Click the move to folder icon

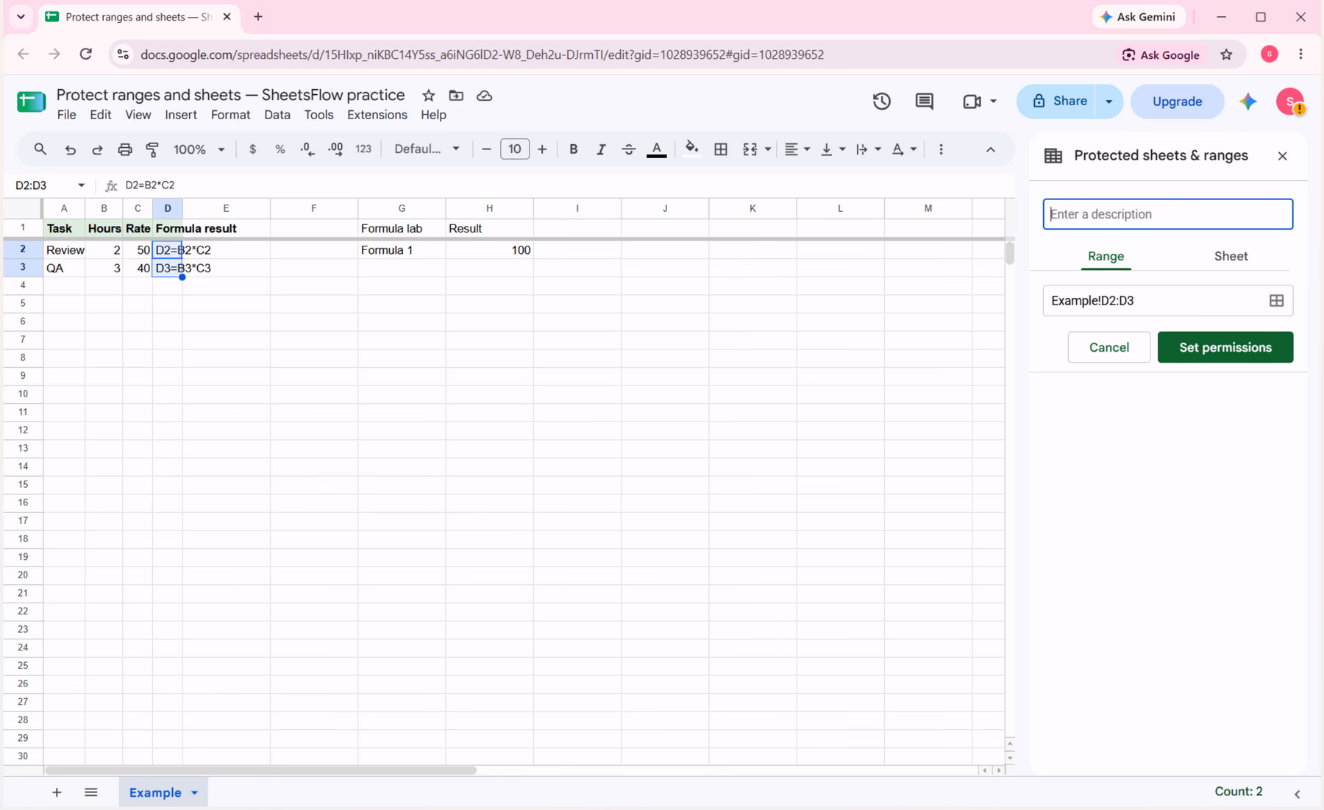pyautogui.click(x=456, y=96)
